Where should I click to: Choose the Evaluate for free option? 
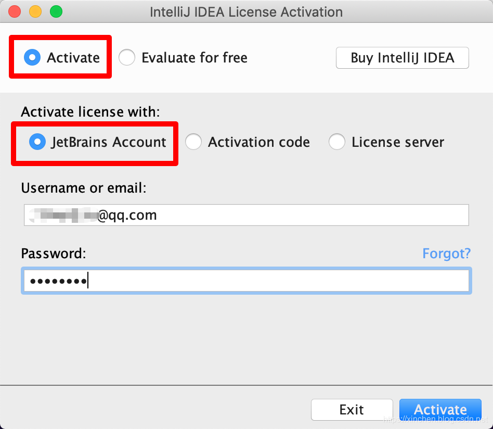click(x=126, y=57)
